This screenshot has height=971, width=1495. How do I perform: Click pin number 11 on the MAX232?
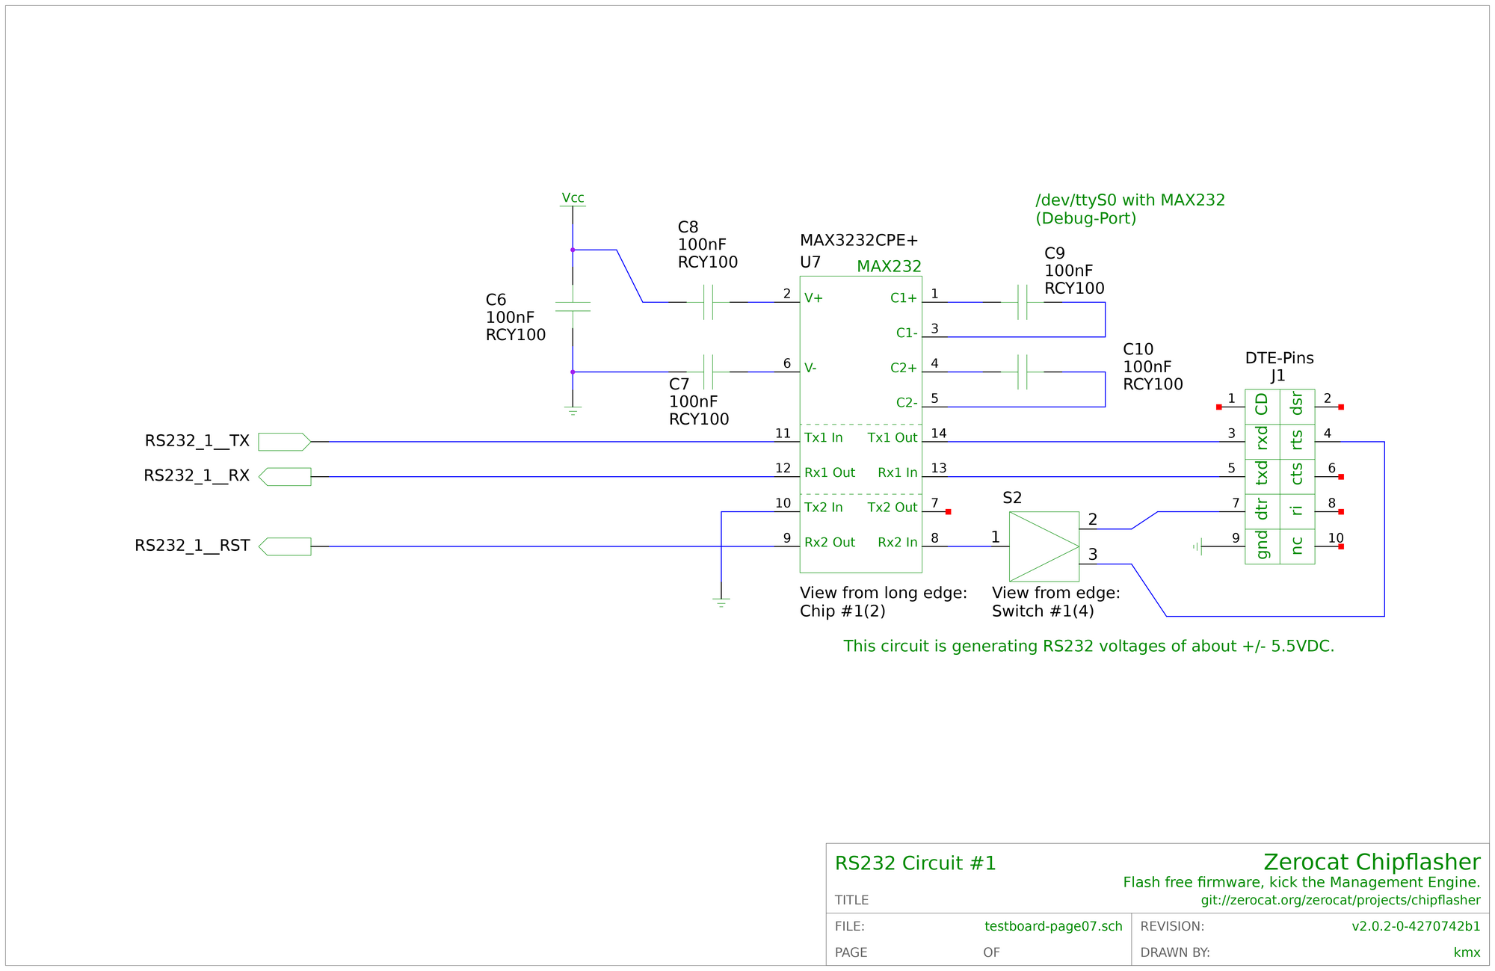pos(783,434)
